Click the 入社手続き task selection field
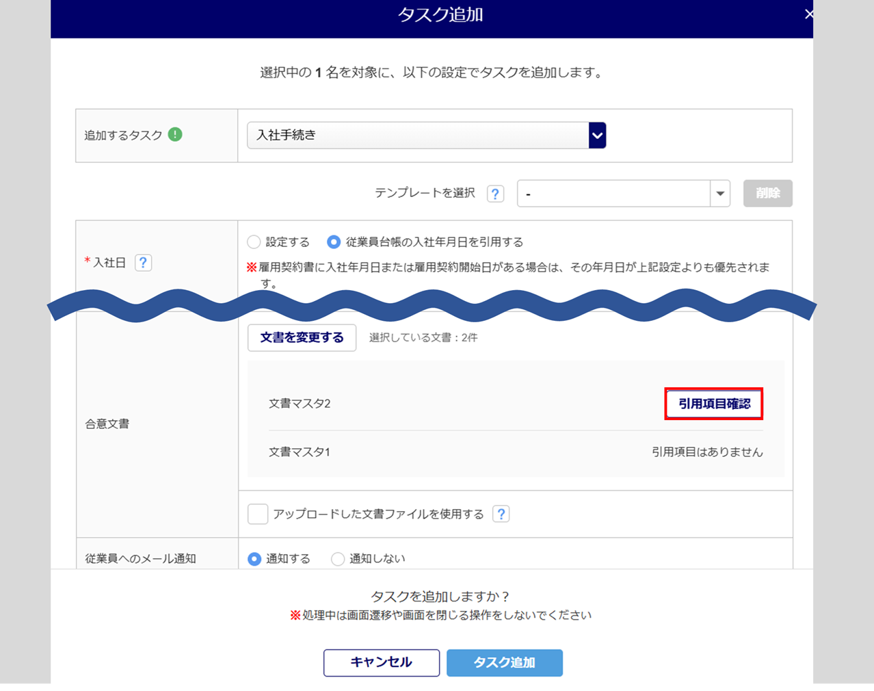This screenshot has height=691, width=874. click(417, 135)
